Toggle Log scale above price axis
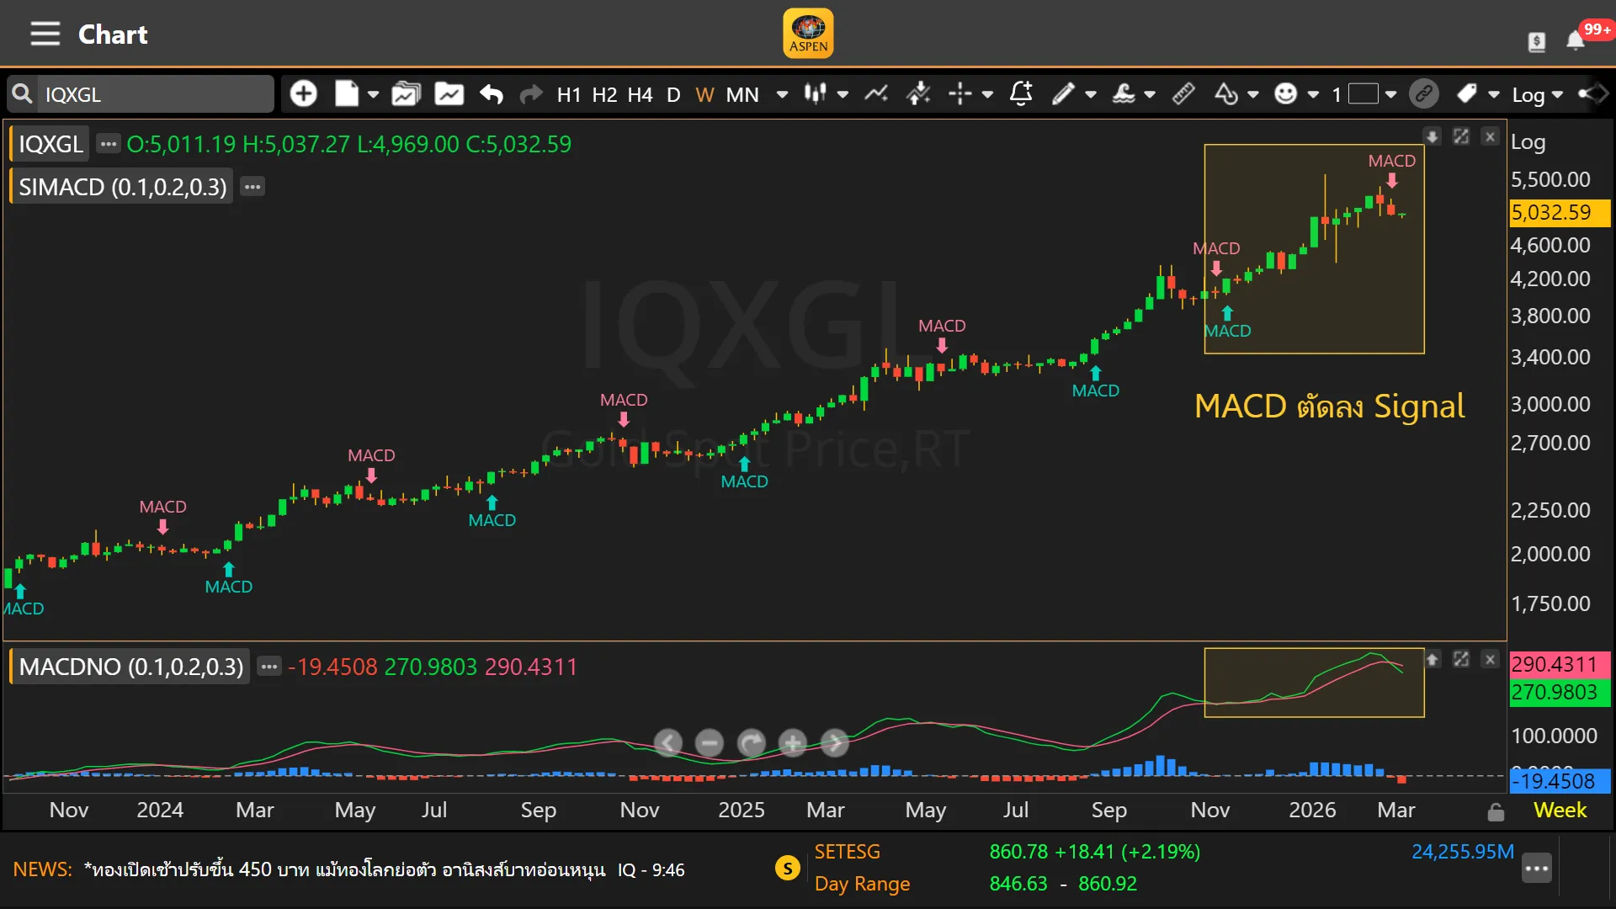1616x909 pixels. coord(1528,142)
